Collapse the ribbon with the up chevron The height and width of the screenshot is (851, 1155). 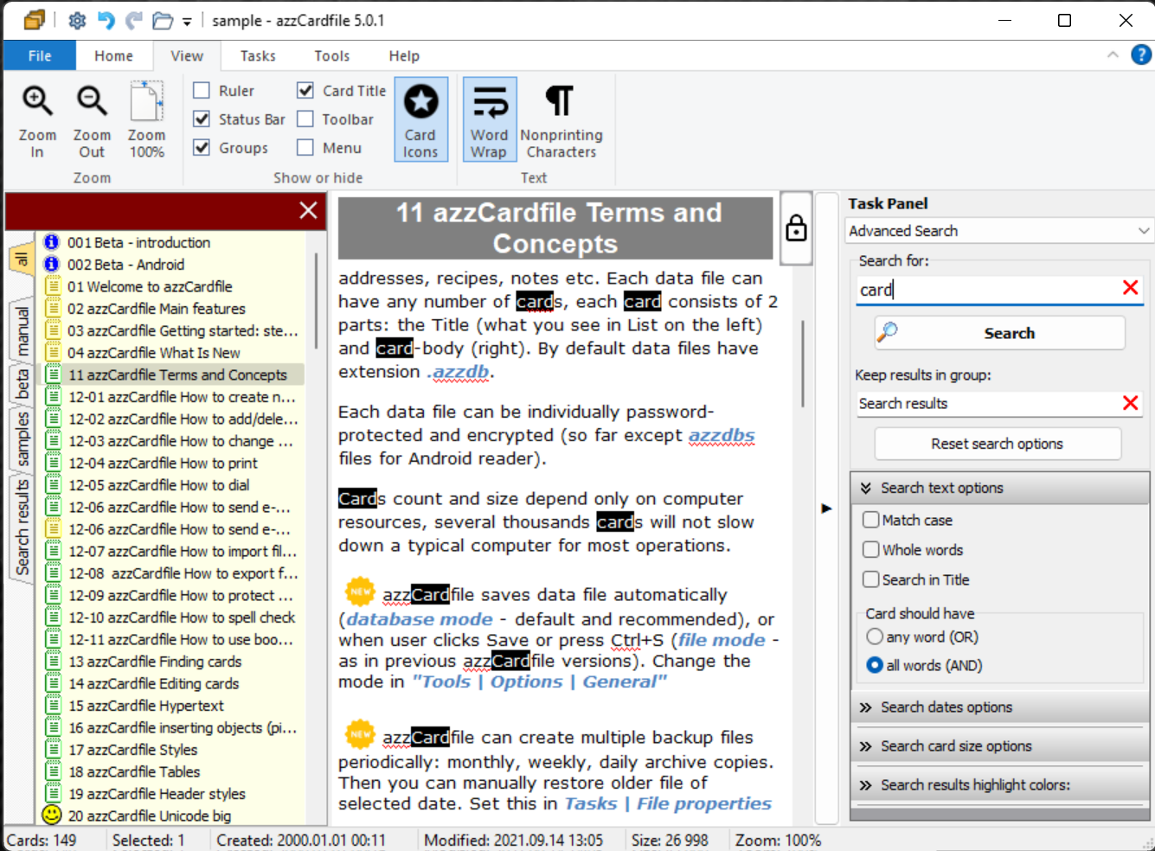(x=1113, y=54)
